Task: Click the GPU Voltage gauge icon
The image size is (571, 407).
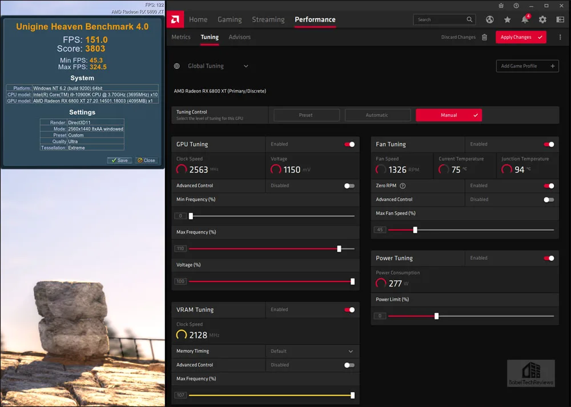Action: tap(276, 170)
